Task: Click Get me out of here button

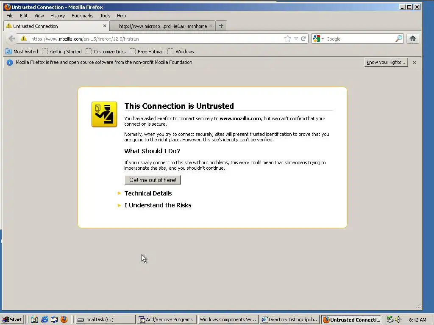Action: point(153,180)
